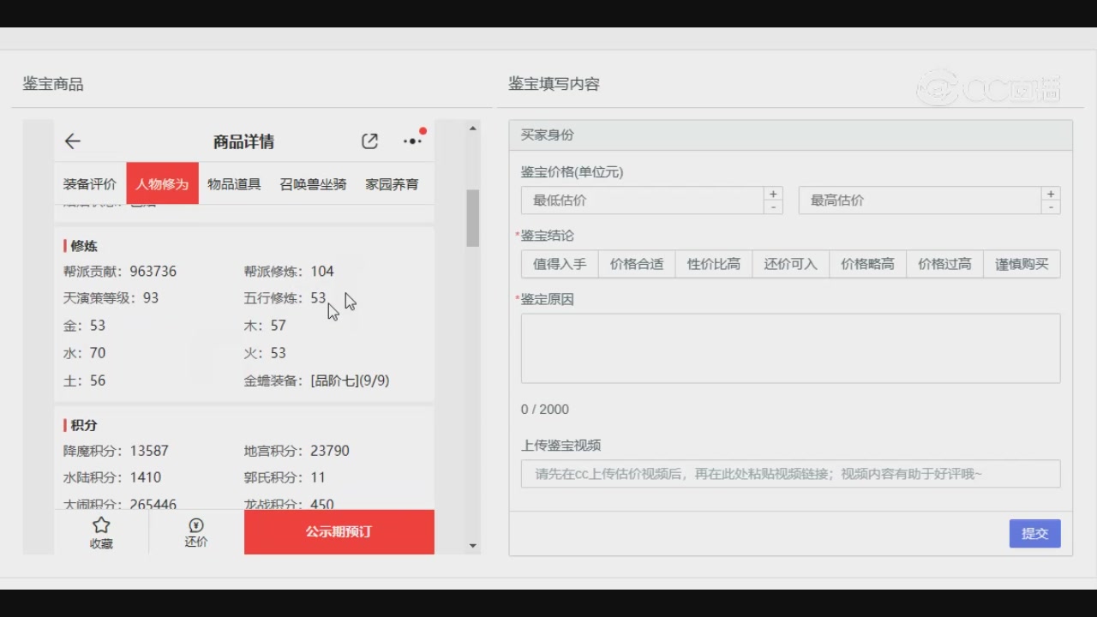Click the red 公示期预订 button
Viewport: 1097px width, 617px height.
[339, 532]
